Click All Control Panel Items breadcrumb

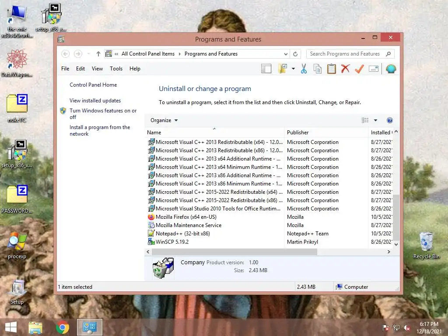[x=148, y=54]
